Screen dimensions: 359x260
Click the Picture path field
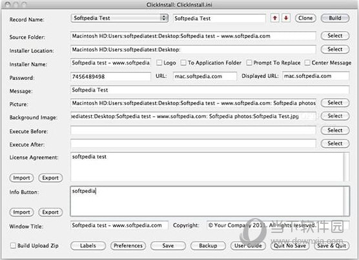pos(193,103)
